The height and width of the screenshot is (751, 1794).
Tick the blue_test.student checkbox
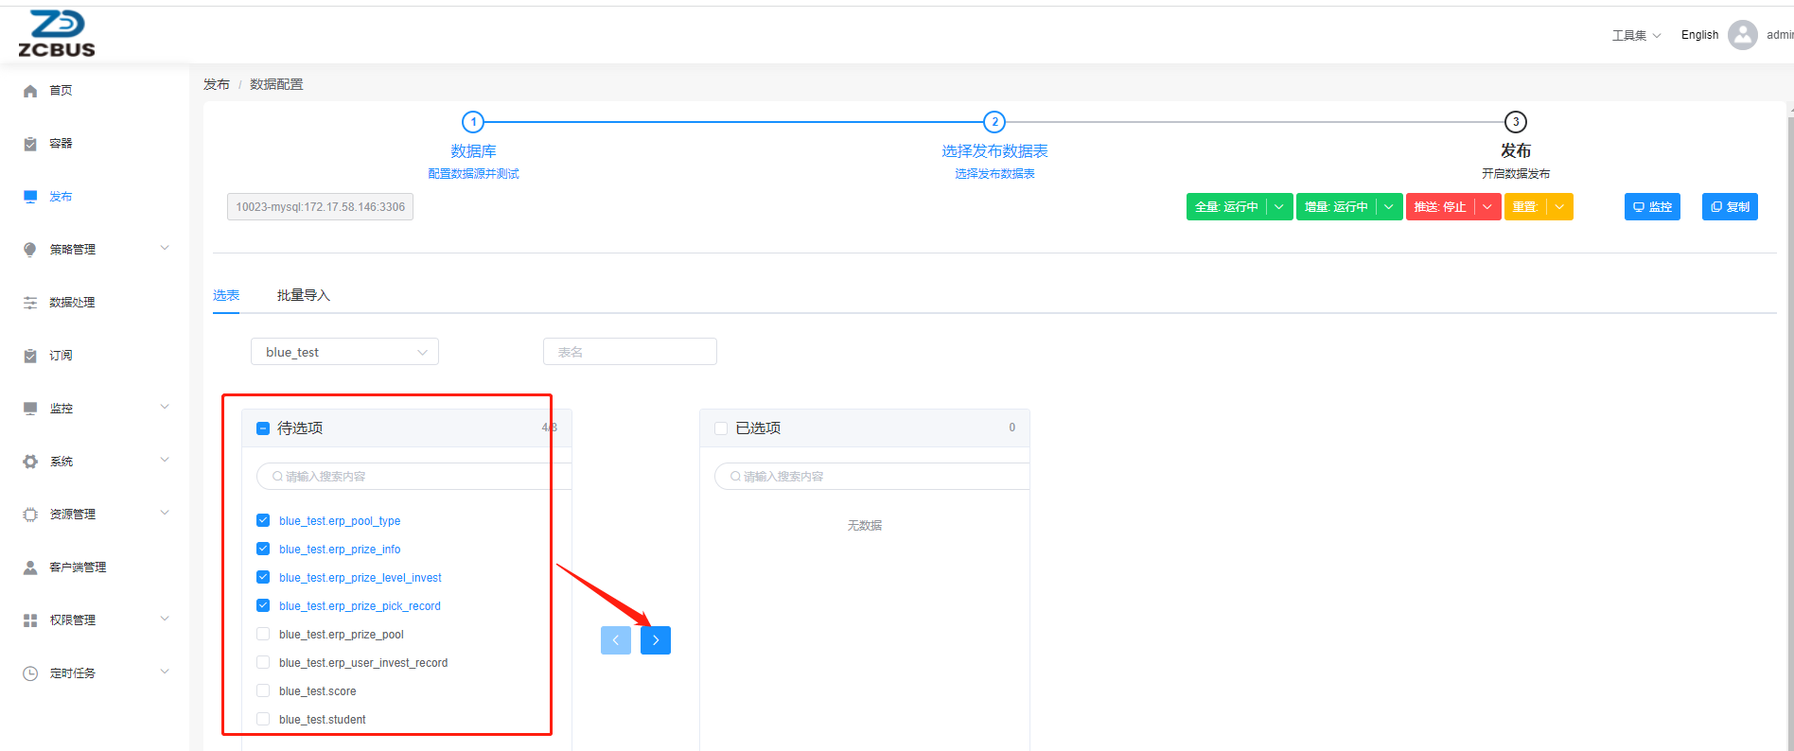(263, 719)
